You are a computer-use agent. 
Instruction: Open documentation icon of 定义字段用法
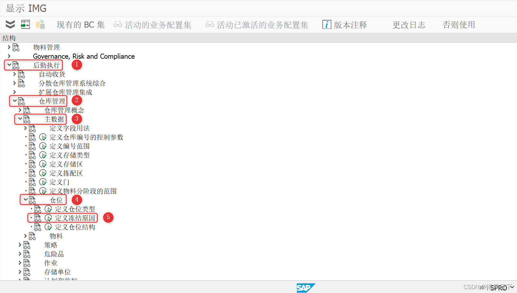(x=32, y=128)
